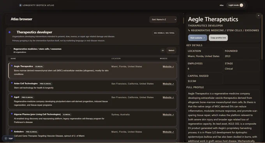Click the Longevity Biotech Atlas logo icon

[x=20, y=5]
